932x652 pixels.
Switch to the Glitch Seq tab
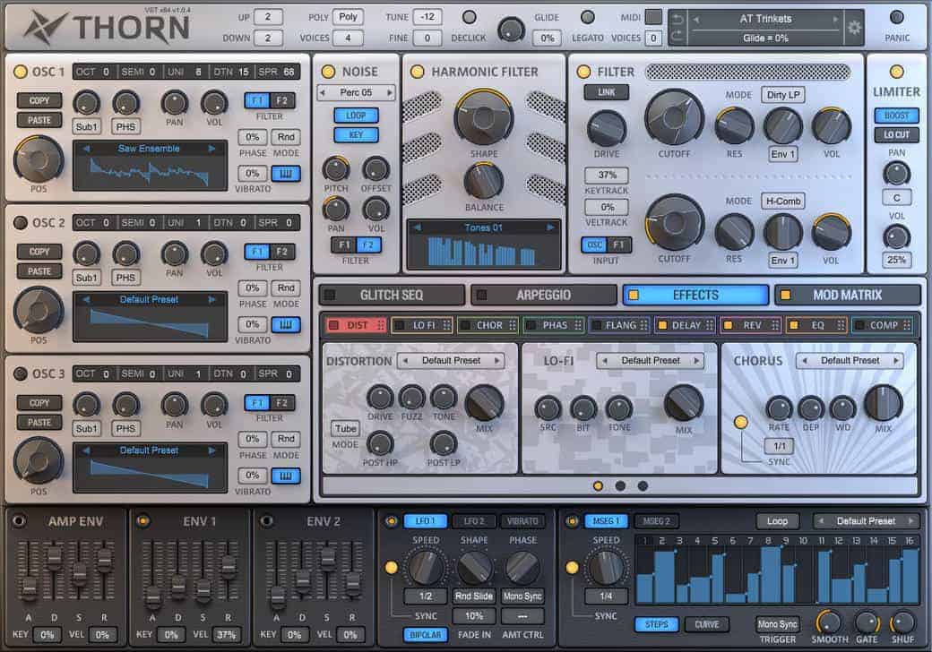point(392,296)
